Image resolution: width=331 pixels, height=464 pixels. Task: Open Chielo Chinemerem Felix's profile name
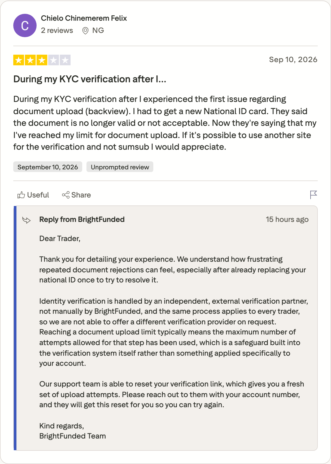point(84,18)
